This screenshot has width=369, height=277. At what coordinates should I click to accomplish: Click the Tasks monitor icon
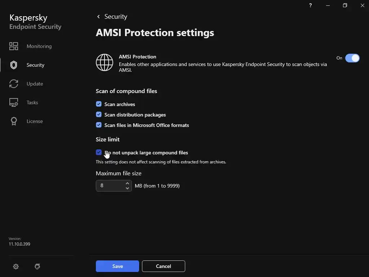coord(14,102)
